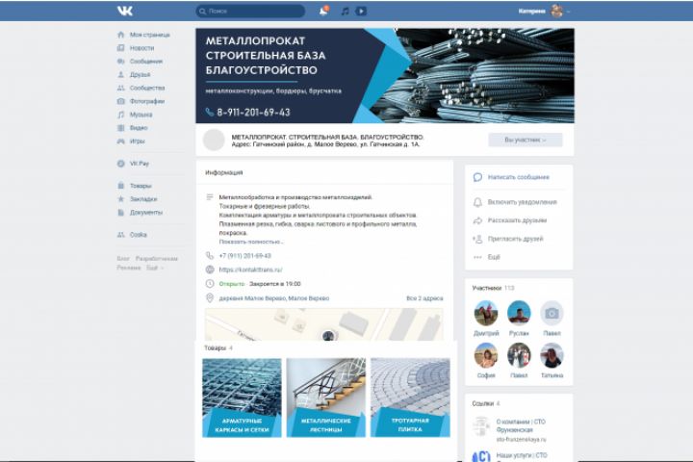Open member Дмитрий's avatar

(486, 313)
